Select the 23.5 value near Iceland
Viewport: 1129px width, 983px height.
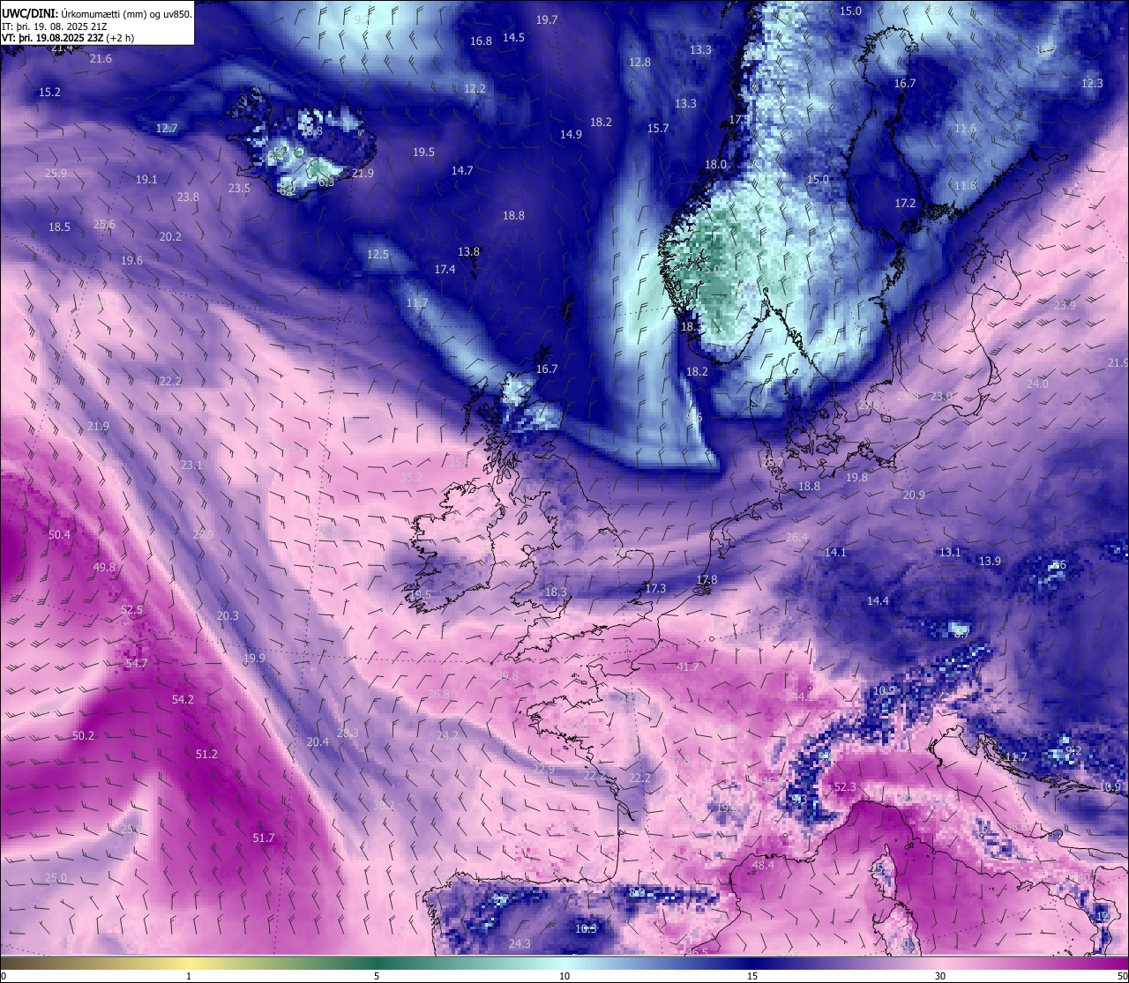pyautogui.click(x=239, y=188)
